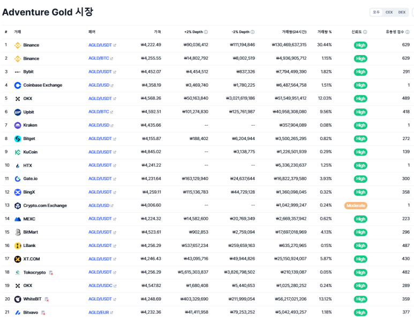Click volume value ₩130,469,637,315
The height and width of the screenshot is (317, 414).
point(289,45)
